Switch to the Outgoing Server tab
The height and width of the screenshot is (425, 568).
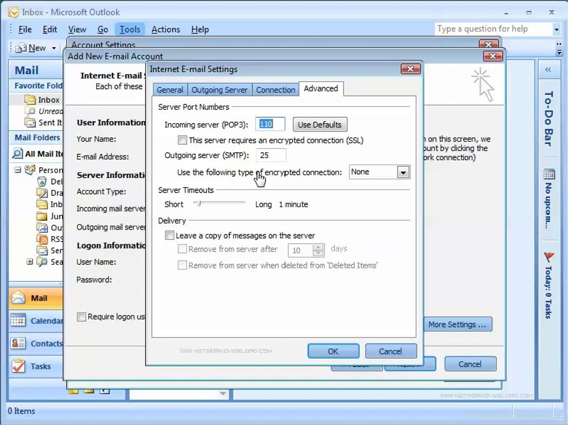219,90
